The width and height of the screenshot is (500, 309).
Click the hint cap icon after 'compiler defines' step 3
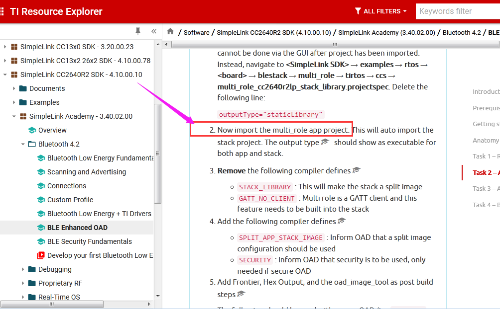coord(357,170)
